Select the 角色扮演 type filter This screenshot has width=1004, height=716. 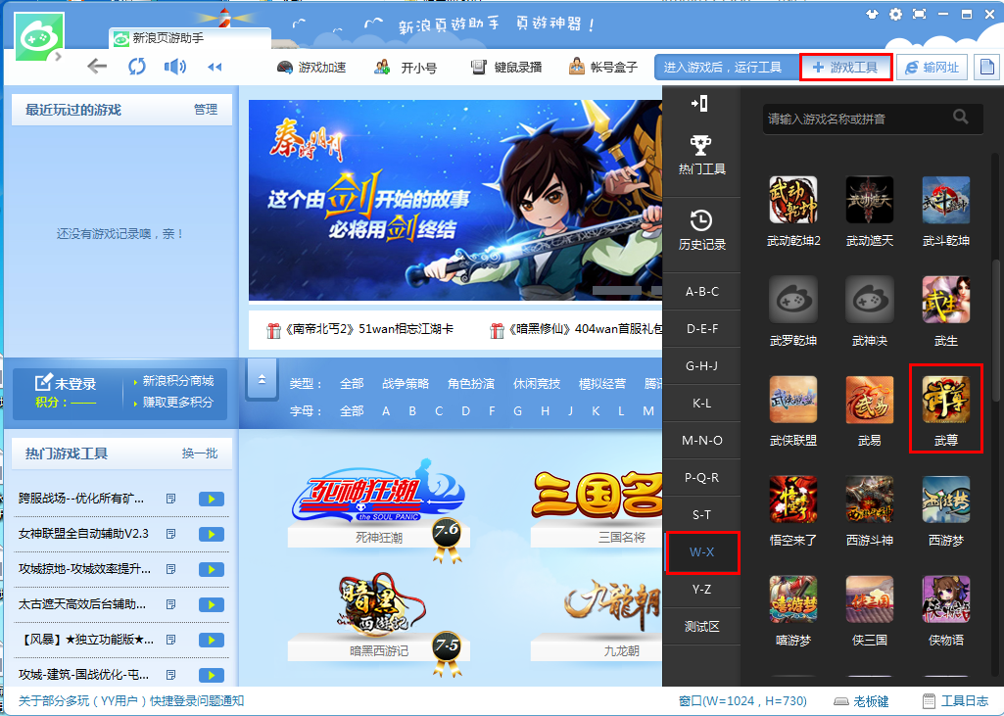[x=470, y=384]
